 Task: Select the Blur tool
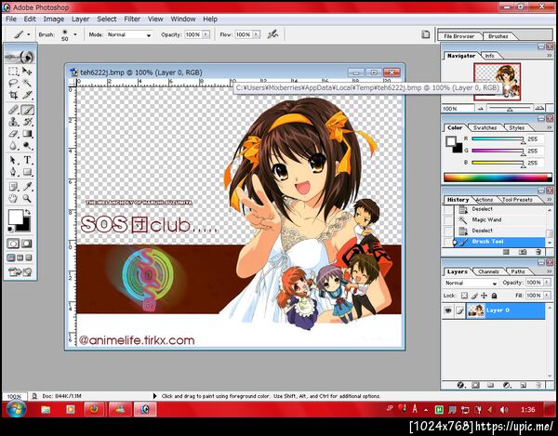(x=13, y=146)
